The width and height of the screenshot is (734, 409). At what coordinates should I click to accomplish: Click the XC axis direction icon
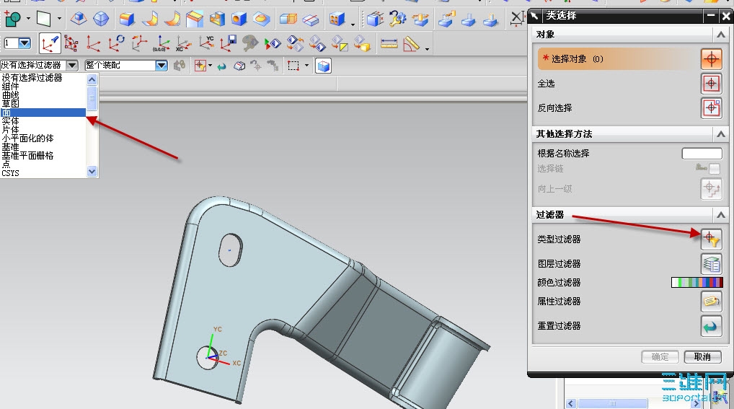click(x=182, y=43)
